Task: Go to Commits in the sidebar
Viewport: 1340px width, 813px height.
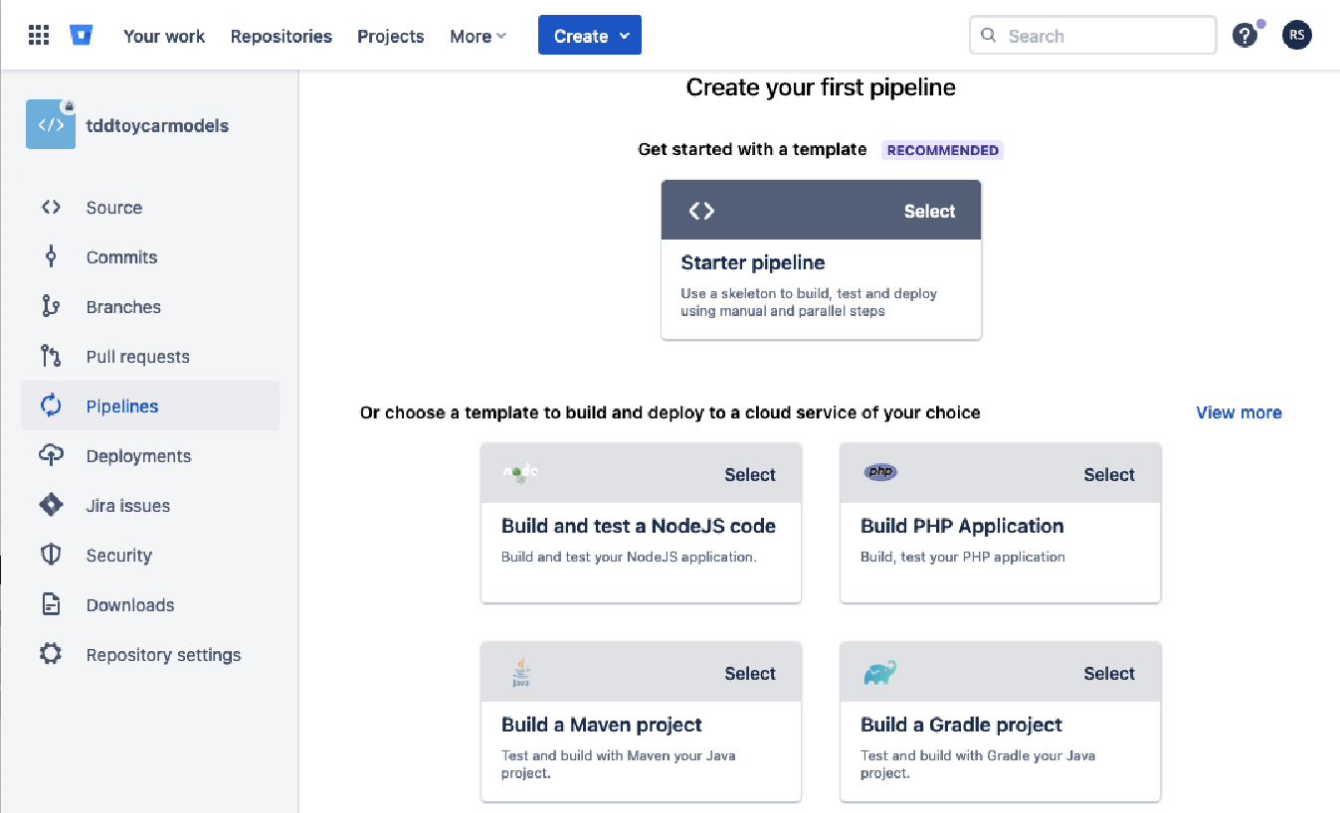Action: [x=150, y=257]
